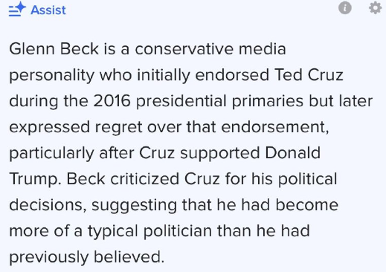Click the word endorsement in the fourth line
The height and width of the screenshot is (272, 386).
coord(274,127)
